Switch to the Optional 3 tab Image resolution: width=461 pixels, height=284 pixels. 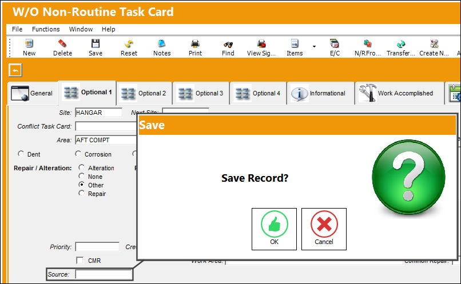pyautogui.click(x=201, y=93)
